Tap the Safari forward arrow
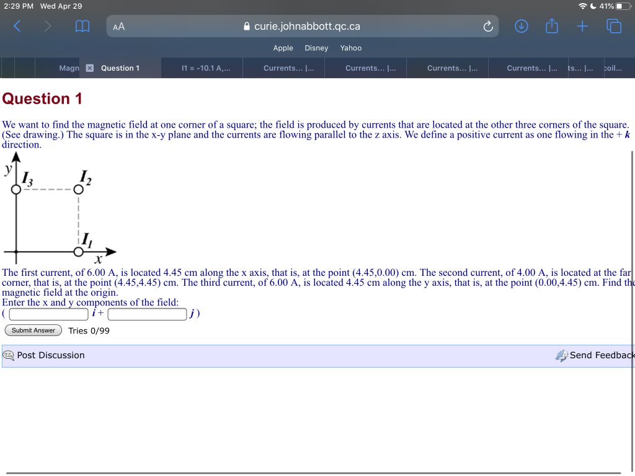 47,26
